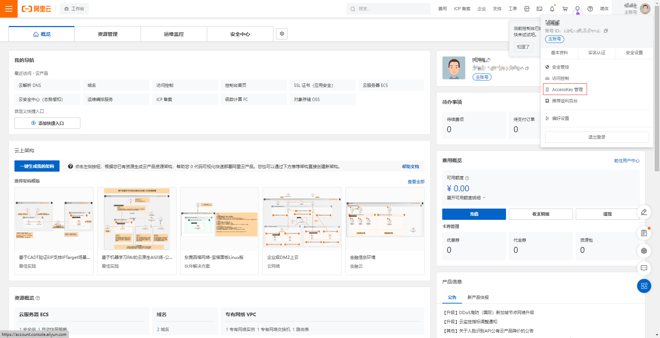Dismiss the tip with 知道了

point(523,47)
